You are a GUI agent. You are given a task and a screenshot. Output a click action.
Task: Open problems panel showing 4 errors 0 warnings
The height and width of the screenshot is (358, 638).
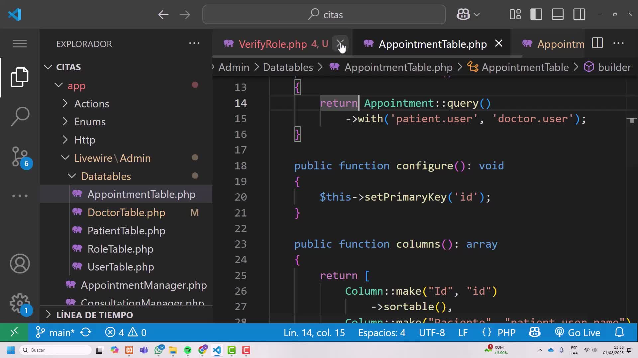126,332
